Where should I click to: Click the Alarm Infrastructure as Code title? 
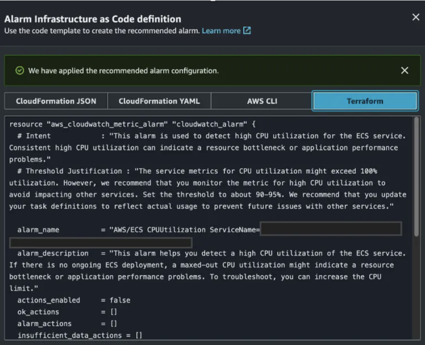[93, 19]
